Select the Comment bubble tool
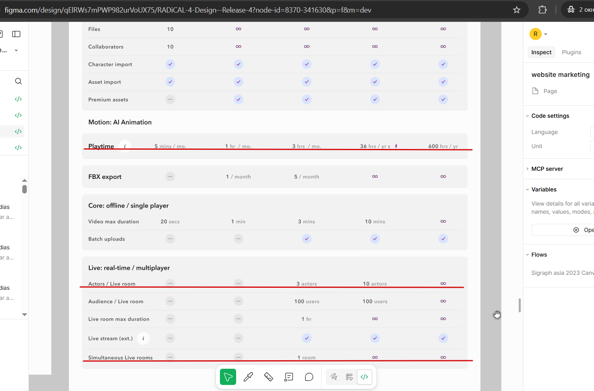 click(x=309, y=377)
